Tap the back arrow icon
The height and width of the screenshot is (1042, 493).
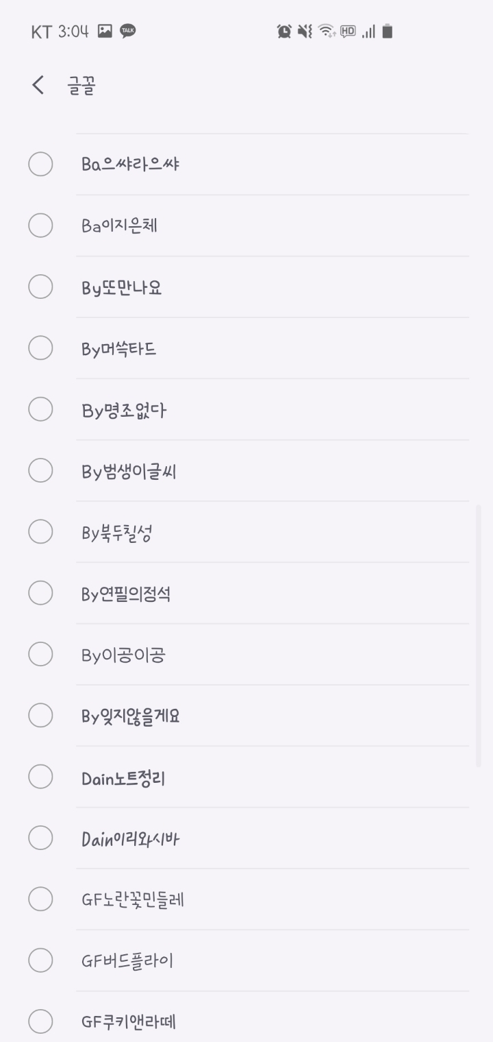click(x=38, y=86)
